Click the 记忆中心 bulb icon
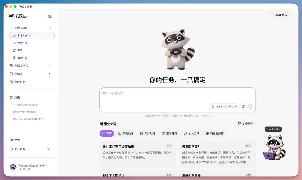 pyautogui.click(x=14, y=58)
